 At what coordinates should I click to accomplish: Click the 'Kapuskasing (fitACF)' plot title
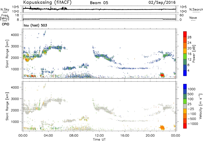coord(47,2)
